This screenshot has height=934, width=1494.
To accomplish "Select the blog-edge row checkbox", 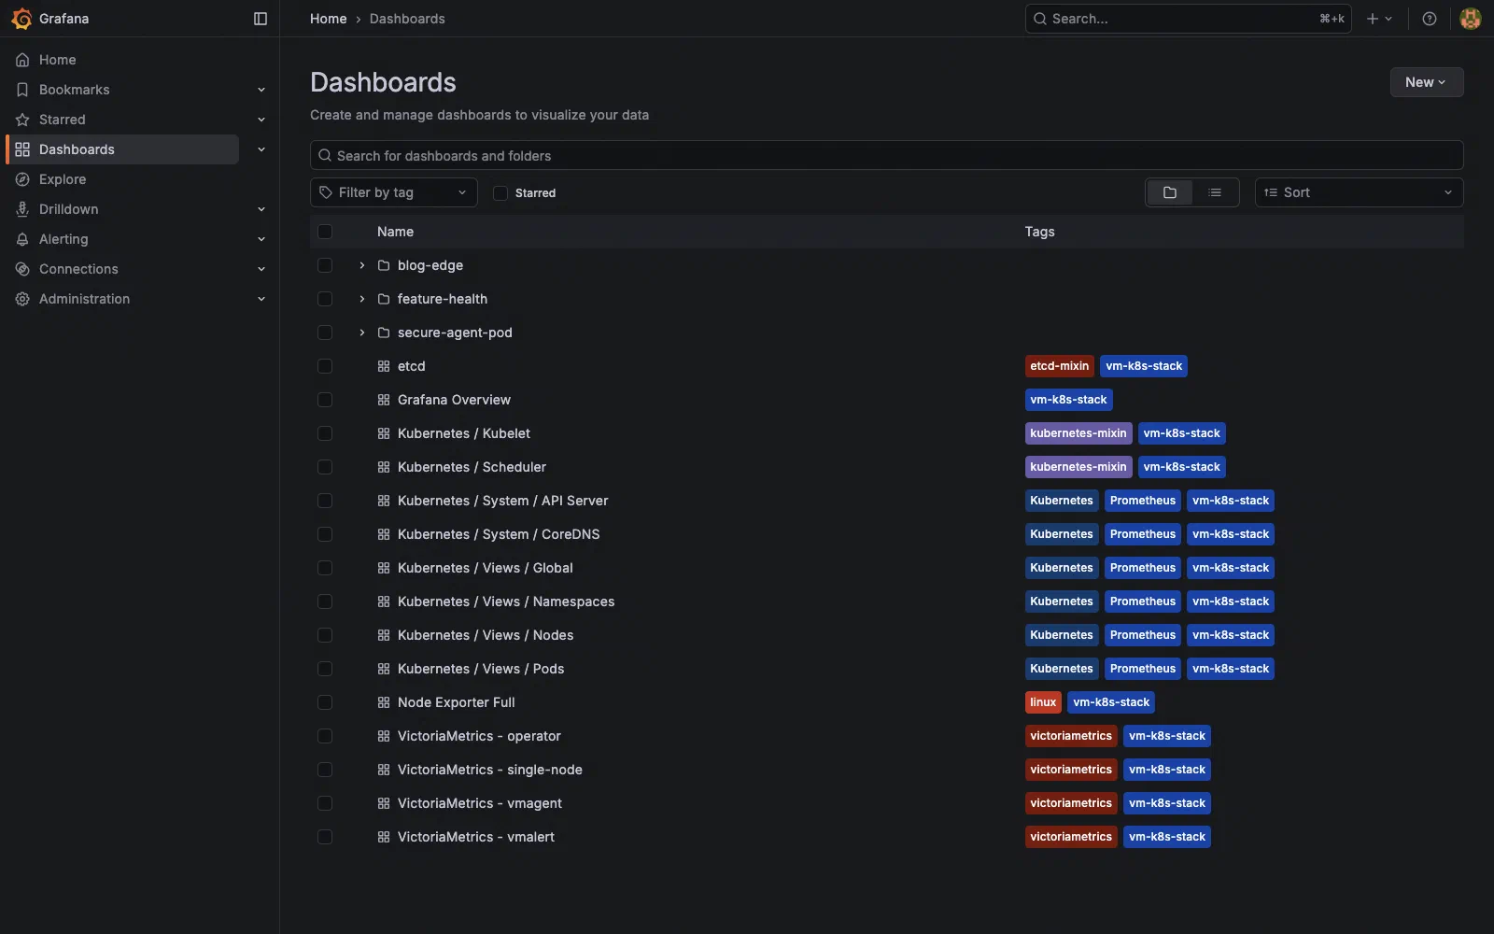I will (x=325, y=265).
